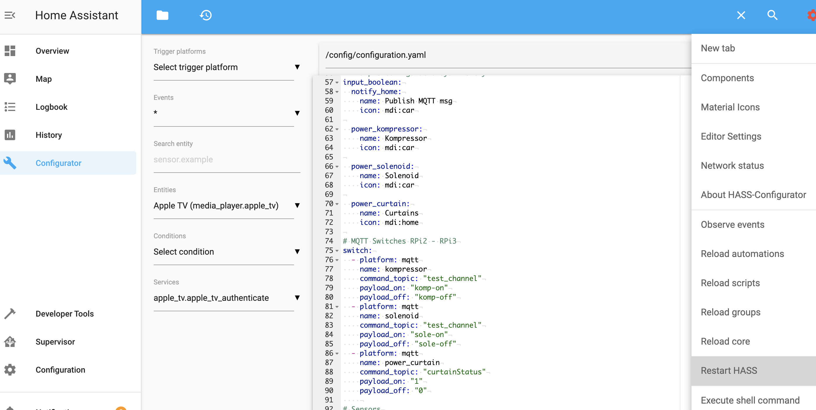This screenshot has height=410, width=816.
Task: Choose Reload automations menu entry
Action: coord(742,253)
